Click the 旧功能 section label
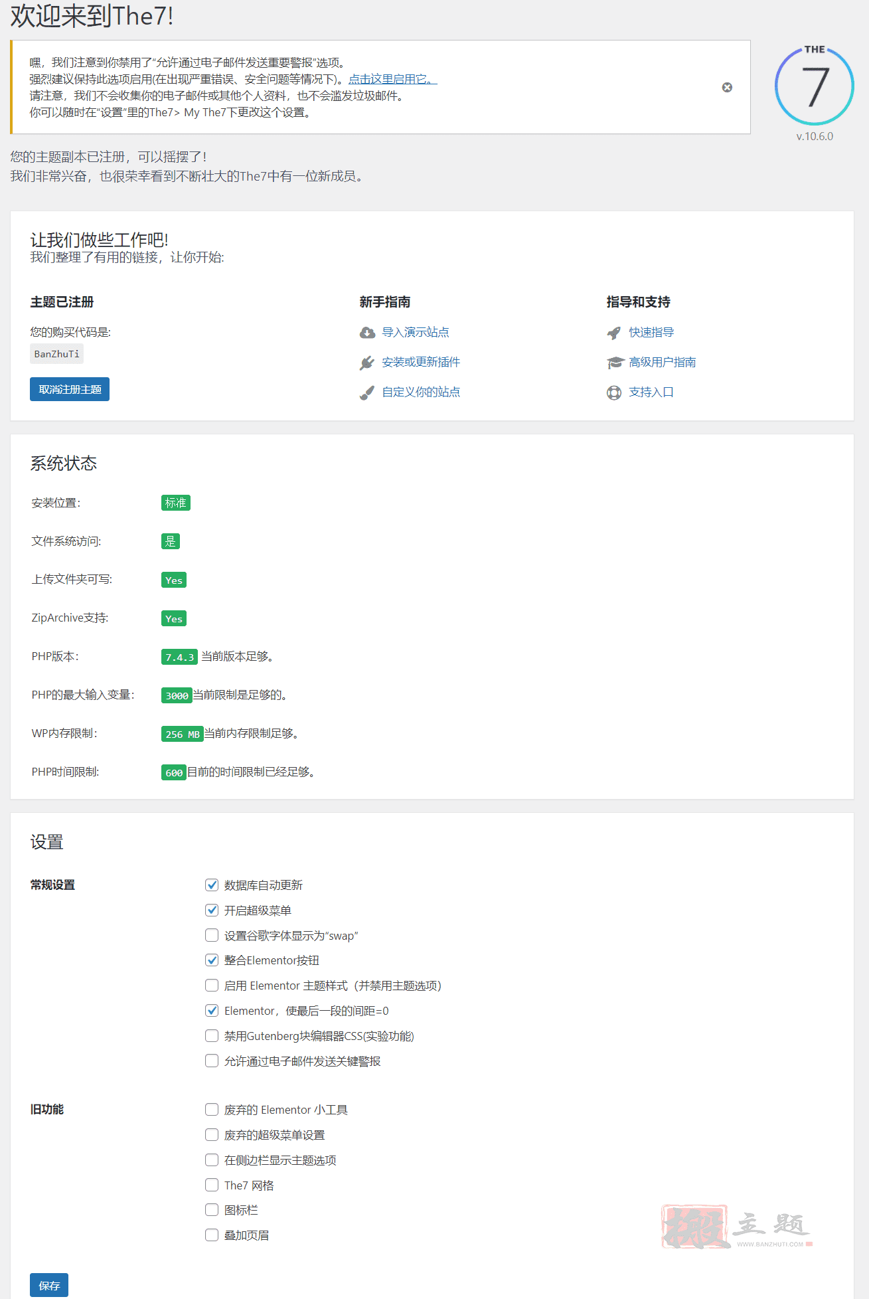 coord(47,1109)
